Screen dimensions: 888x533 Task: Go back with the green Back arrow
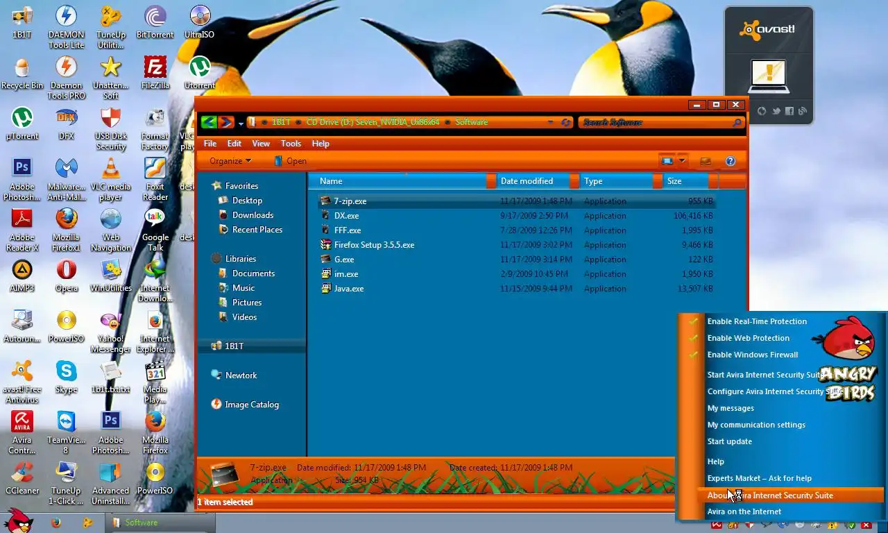pyautogui.click(x=208, y=122)
